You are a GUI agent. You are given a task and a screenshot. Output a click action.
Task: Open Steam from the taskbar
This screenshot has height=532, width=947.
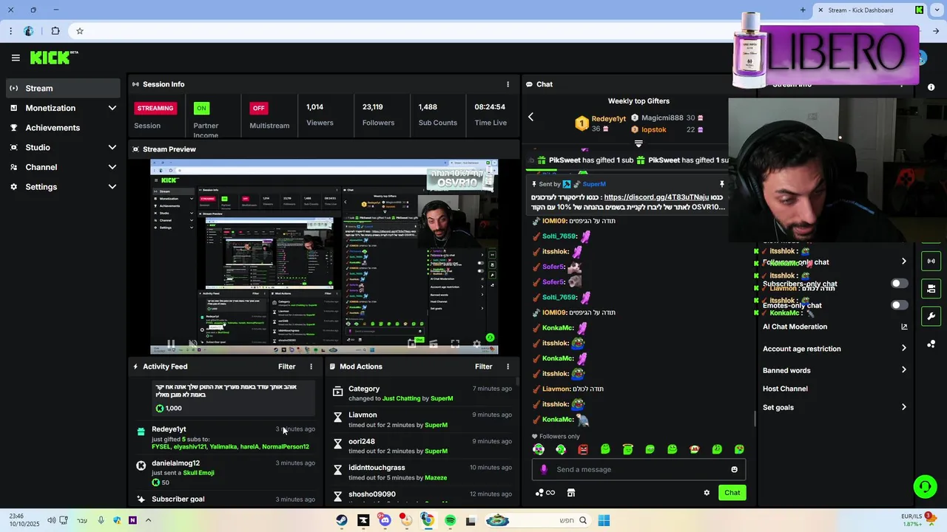pos(341,520)
